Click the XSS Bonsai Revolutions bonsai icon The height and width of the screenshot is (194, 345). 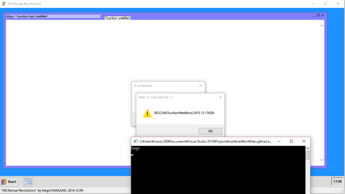click(4, 4)
